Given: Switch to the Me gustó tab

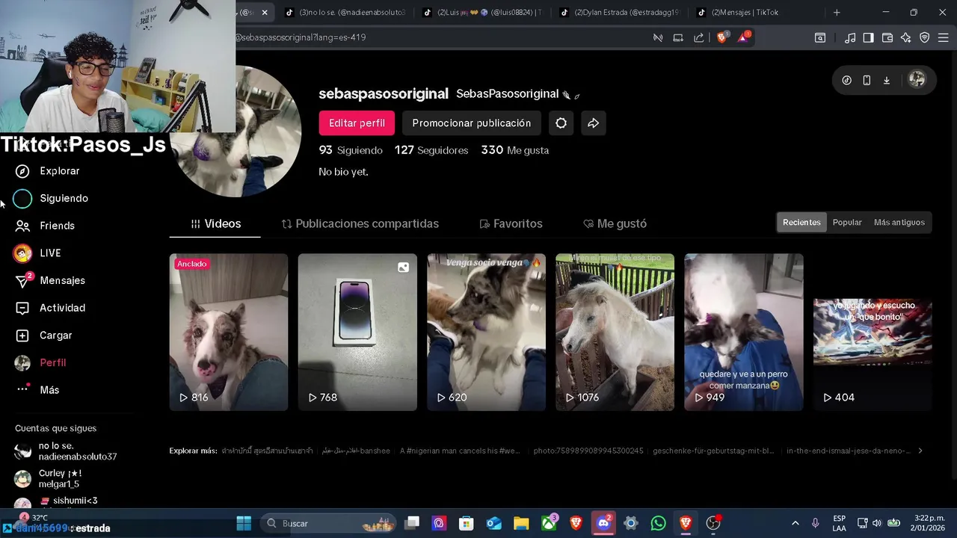Looking at the screenshot, I should click(615, 224).
